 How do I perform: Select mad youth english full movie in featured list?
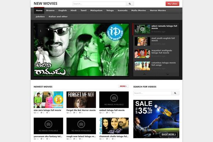(x=156, y=41)
